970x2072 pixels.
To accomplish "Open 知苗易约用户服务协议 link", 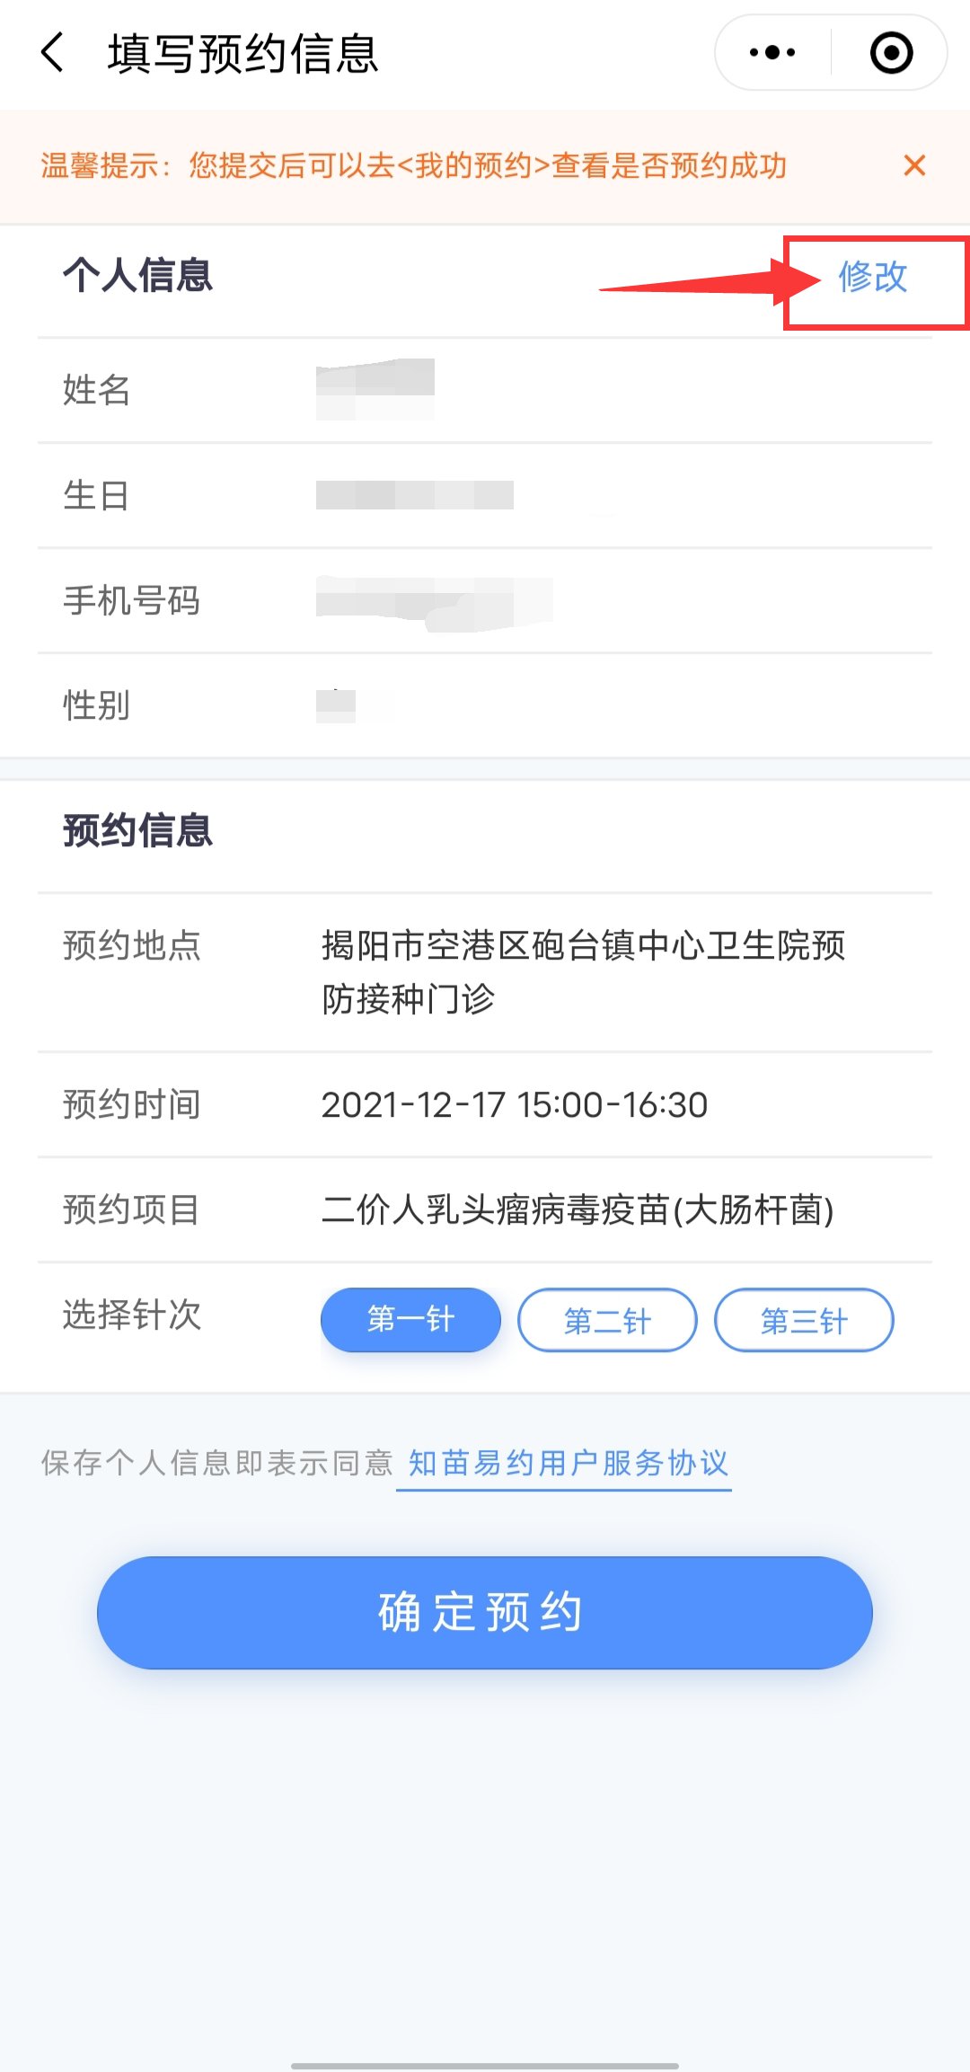I will (x=568, y=1463).
